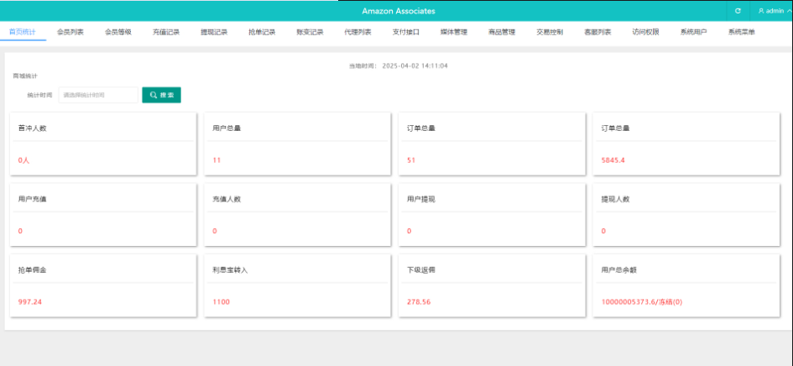Go to the 提现记录 tab

pos(214,32)
